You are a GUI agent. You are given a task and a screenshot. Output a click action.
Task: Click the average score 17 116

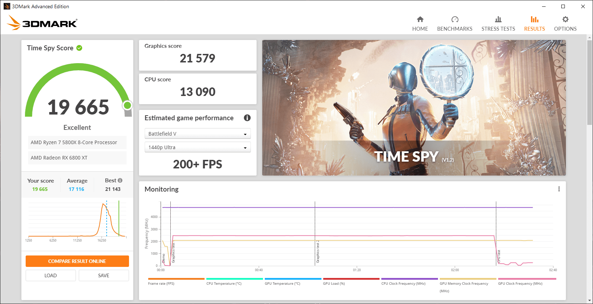coord(76,189)
